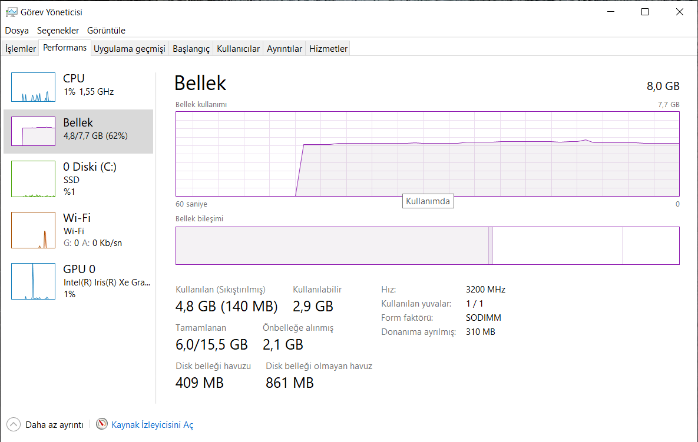Collapse view with Daha az ayrıntı arrow

click(x=13, y=424)
